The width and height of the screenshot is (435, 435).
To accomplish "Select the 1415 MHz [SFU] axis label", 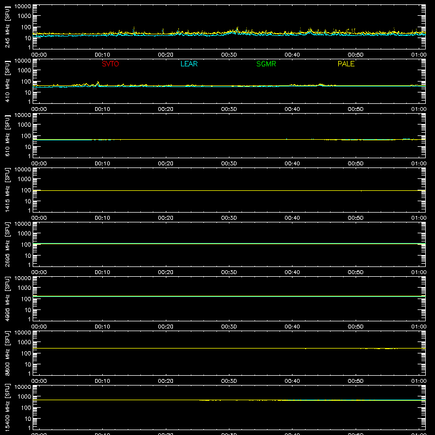I will [x=7, y=190].
